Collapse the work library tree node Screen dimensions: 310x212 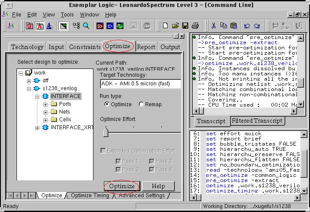[x=20, y=73]
